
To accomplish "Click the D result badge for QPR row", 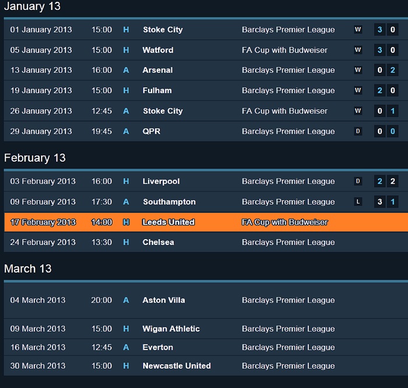I will [x=358, y=131].
